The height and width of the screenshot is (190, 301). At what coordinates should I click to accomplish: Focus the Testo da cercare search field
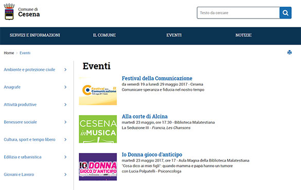click(x=238, y=13)
